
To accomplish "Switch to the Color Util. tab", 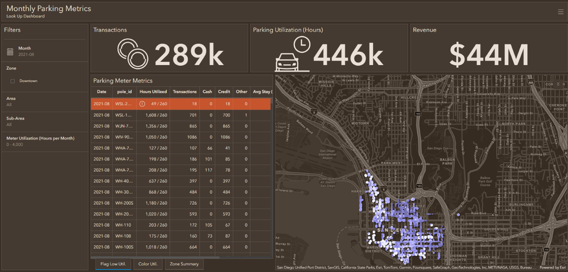I will [147, 264].
